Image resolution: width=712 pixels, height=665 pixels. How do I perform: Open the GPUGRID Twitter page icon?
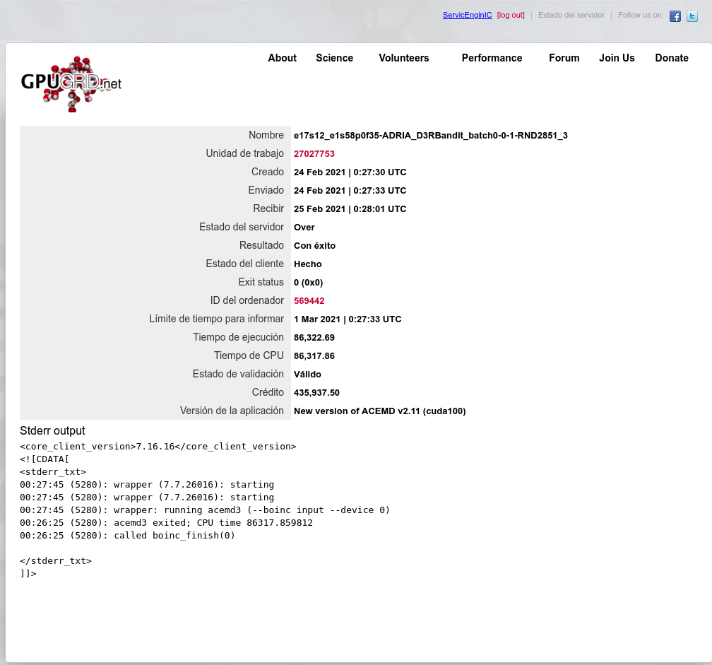point(692,16)
